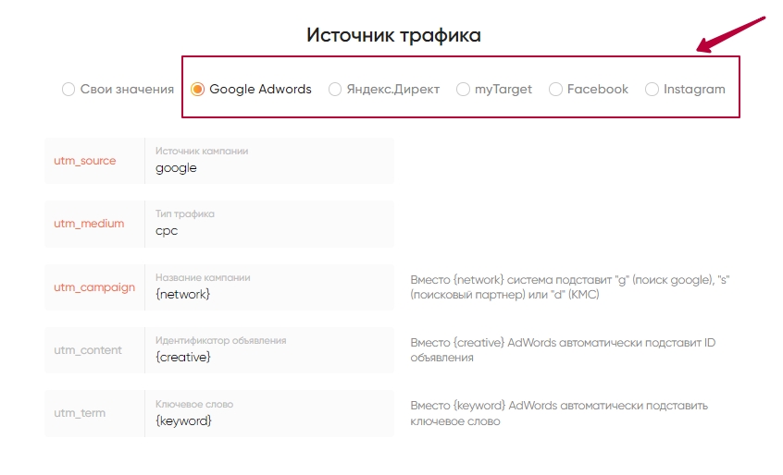Edit the "Идентификатор объявления" field with {creative}

(x=268, y=357)
